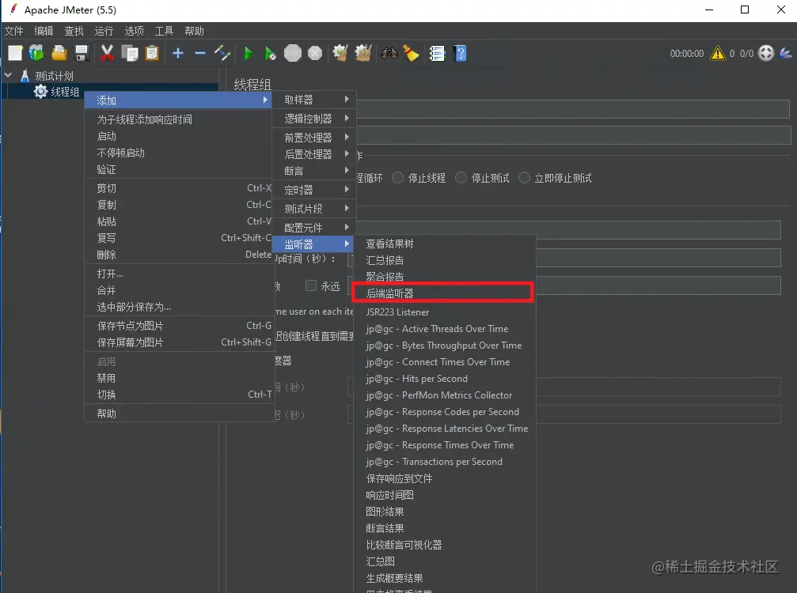Expand the 逻辑控制器 submenu
The height and width of the screenshot is (593, 797).
coord(314,119)
